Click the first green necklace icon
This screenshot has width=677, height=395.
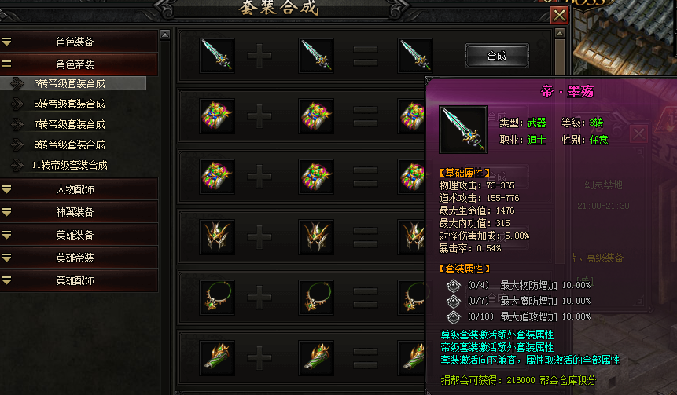pyautogui.click(x=217, y=297)
